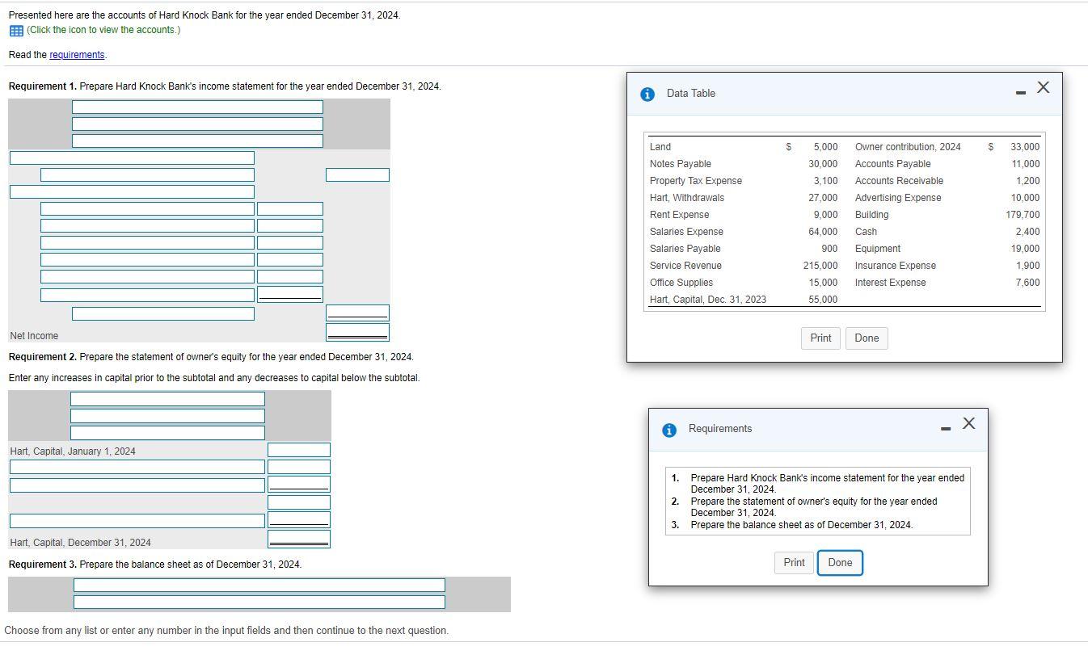Click the Owner contribution value '33,000'
1088x655 pixels.
pos(1025,147)
